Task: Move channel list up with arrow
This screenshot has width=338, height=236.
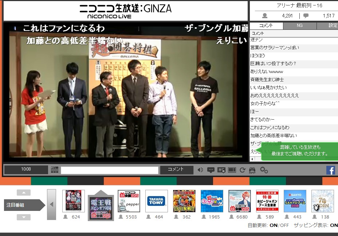Action: (x=24, y=192)
